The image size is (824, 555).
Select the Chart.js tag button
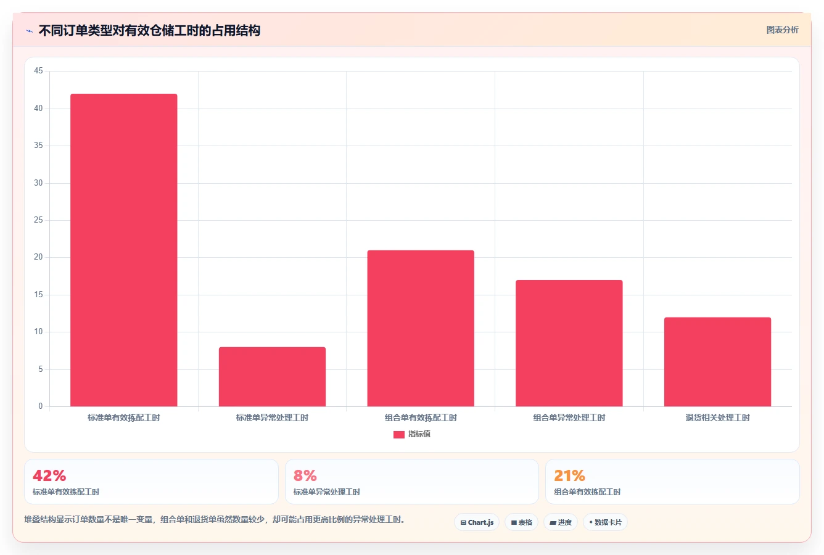pos(477,522)
